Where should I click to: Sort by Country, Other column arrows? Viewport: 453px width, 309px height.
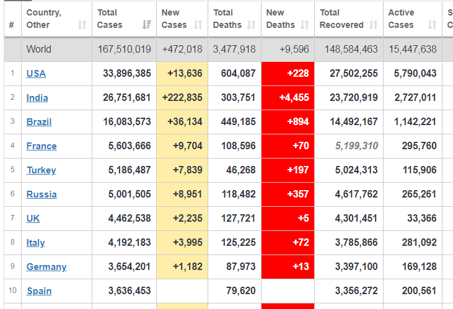(82, 25)
